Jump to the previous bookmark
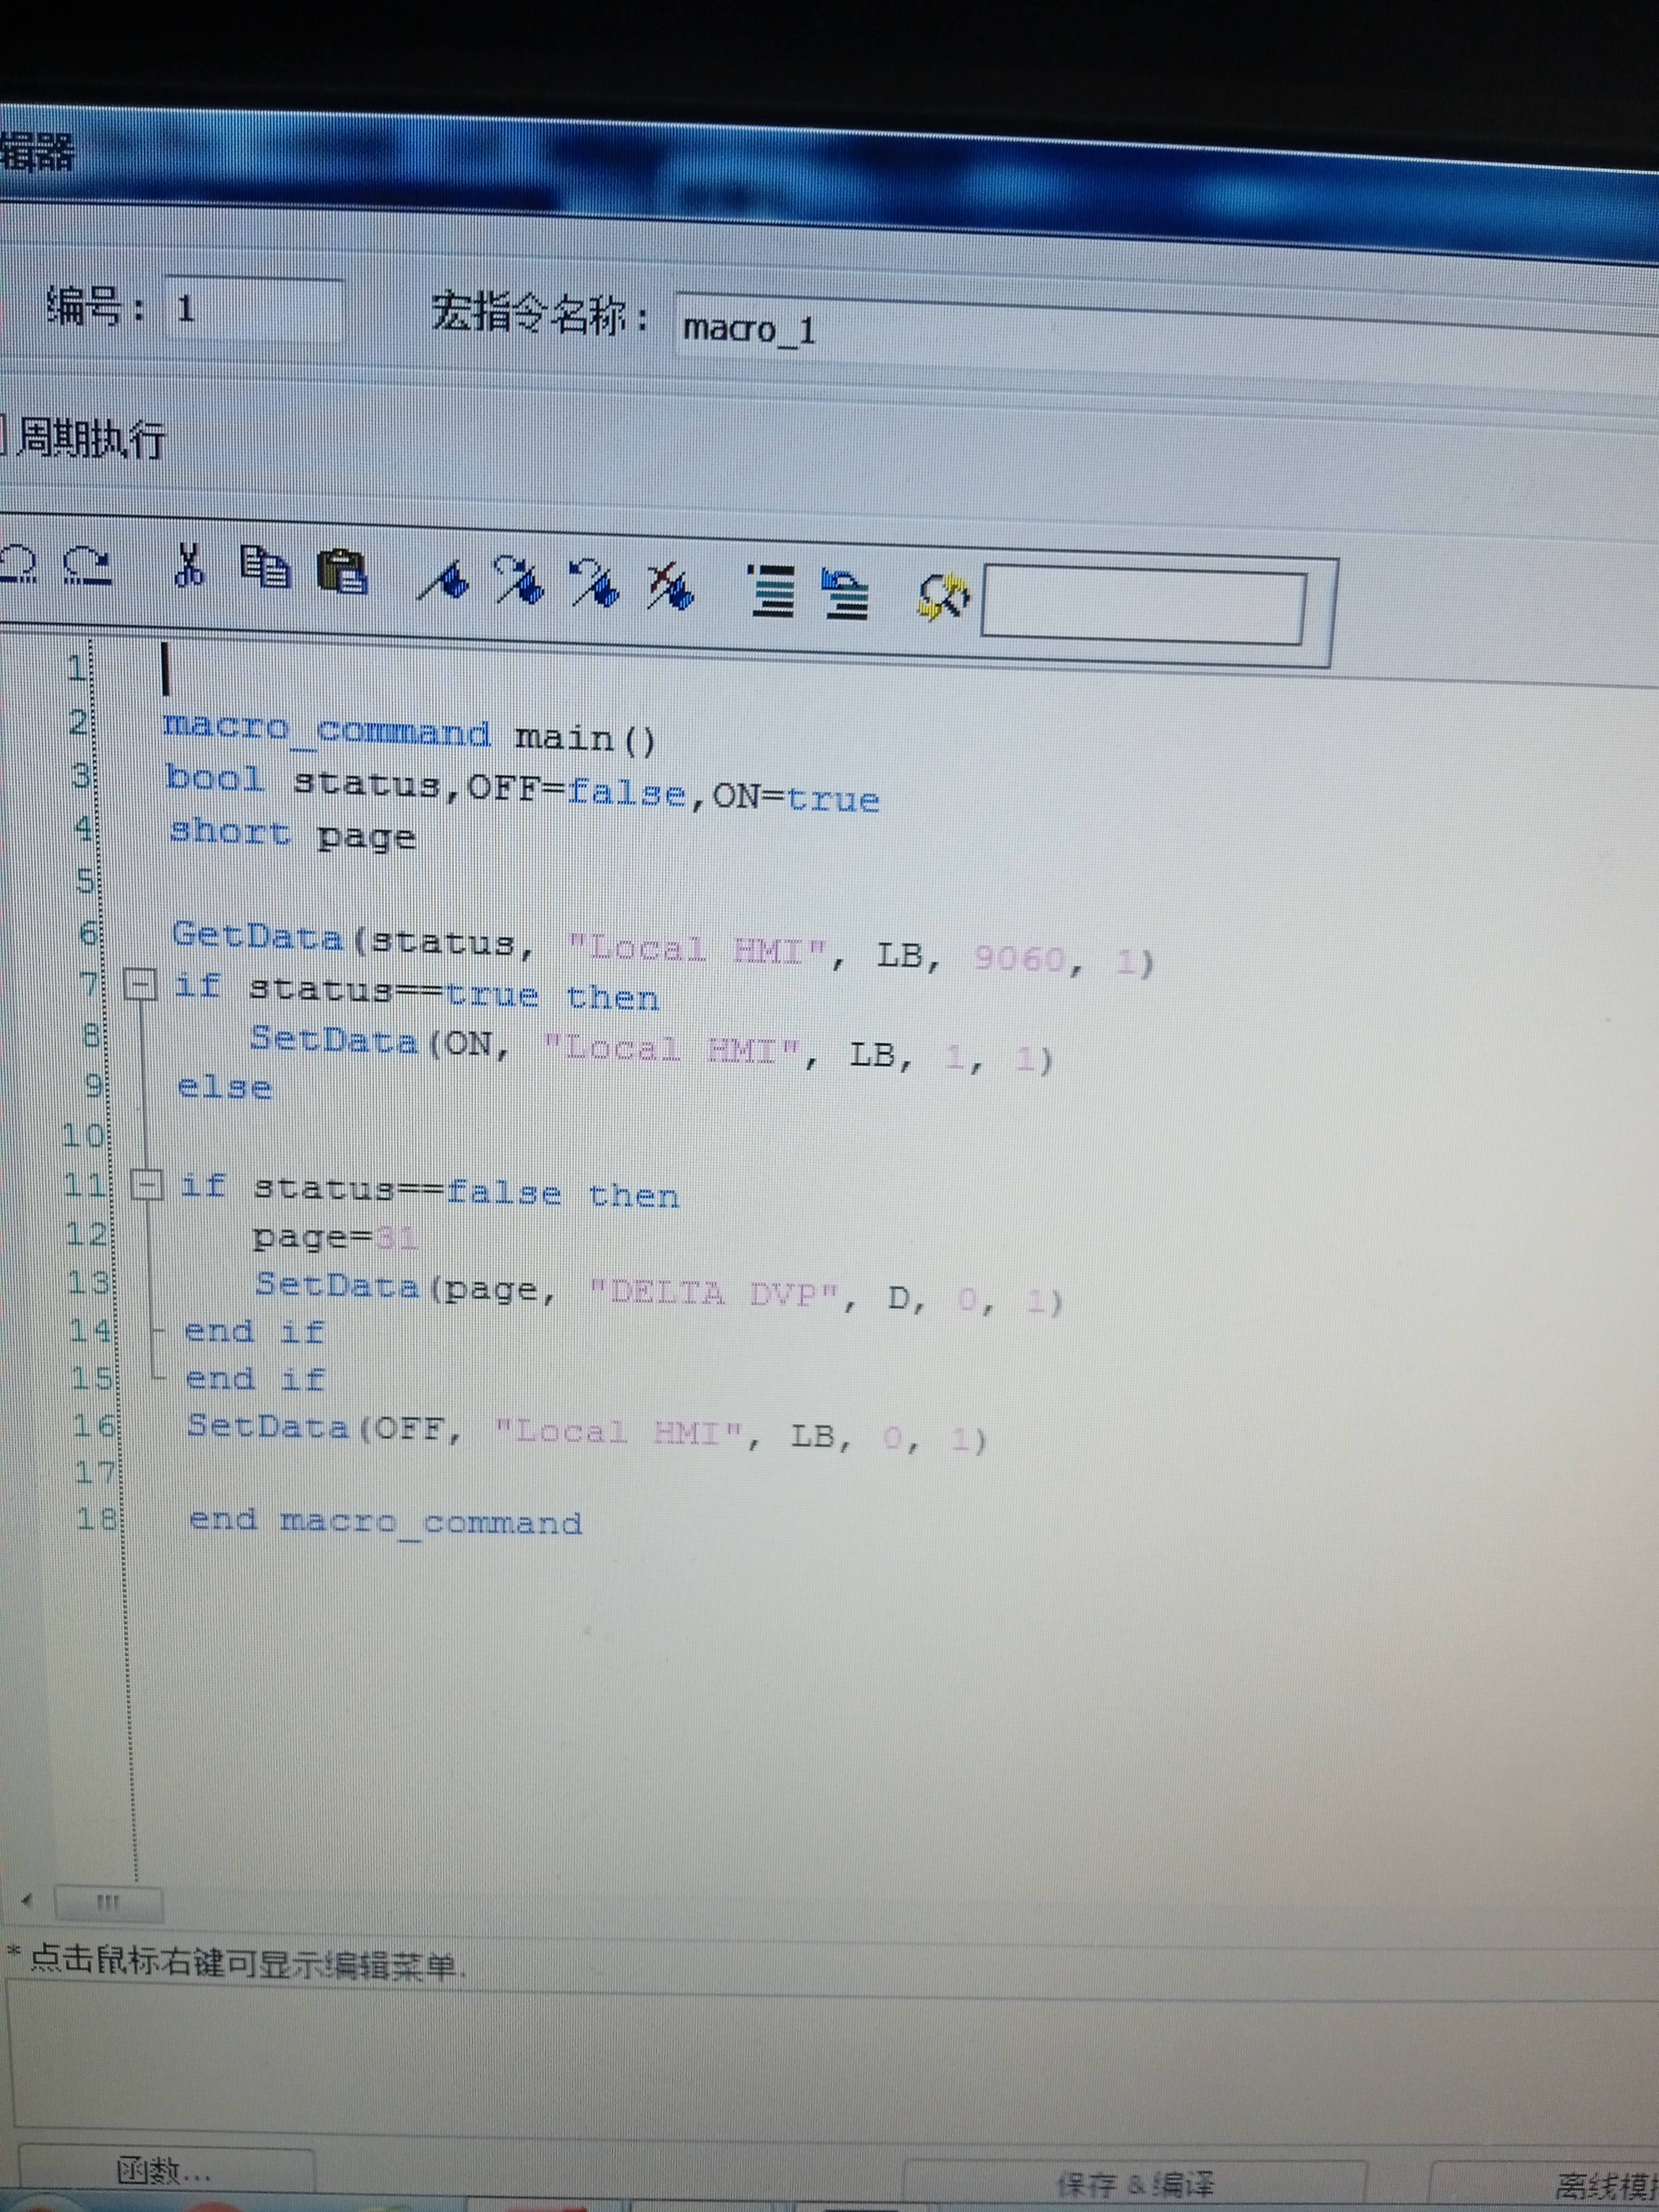The width and height of the screenshot is (1659, 2212). tap(595, 583)
